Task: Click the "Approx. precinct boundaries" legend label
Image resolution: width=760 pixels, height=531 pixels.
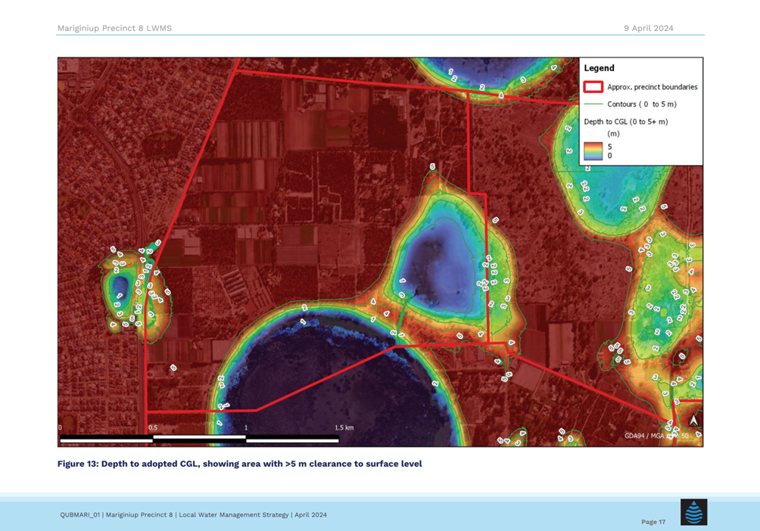Action: tap(653, 87)
